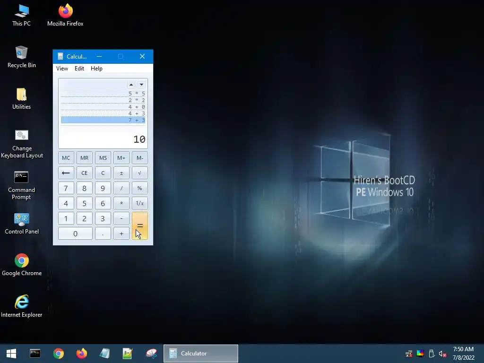Click the plus button

click(121, 233)
